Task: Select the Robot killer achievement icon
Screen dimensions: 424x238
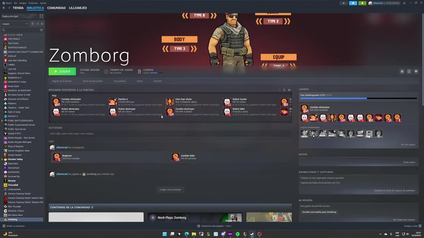Action: pyautogui.click(x=227, y=112)
